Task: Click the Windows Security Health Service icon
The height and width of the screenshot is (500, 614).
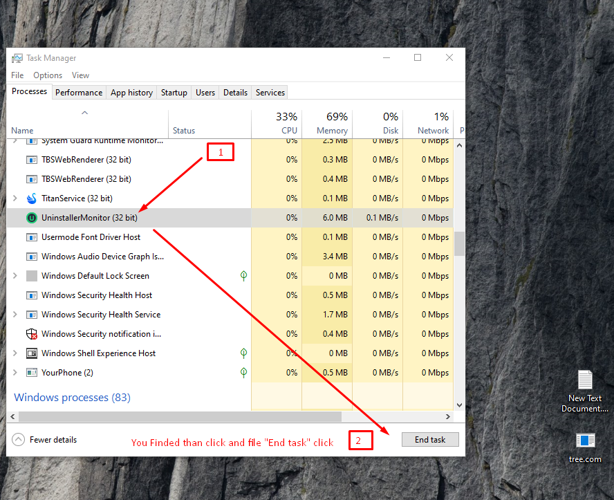Action: [32, 315]
